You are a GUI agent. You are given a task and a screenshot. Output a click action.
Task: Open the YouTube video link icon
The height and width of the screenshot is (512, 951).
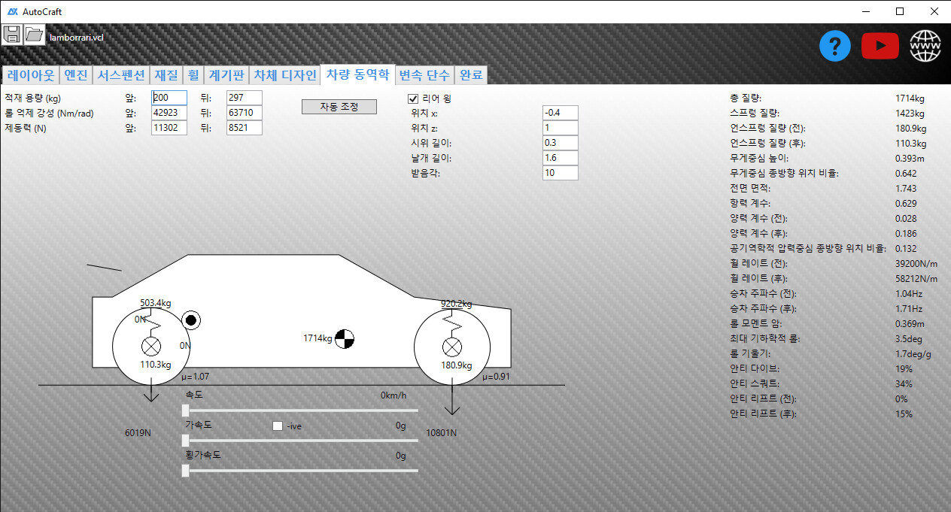coord(880,47)
